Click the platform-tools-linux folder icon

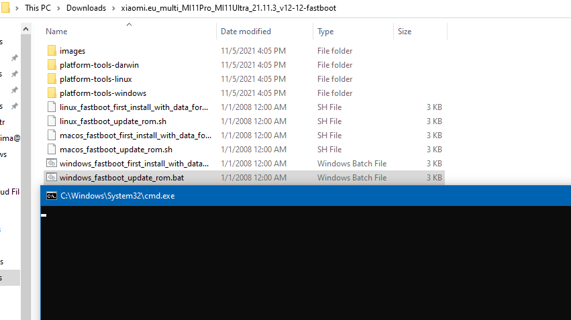(x=52, y=79)
